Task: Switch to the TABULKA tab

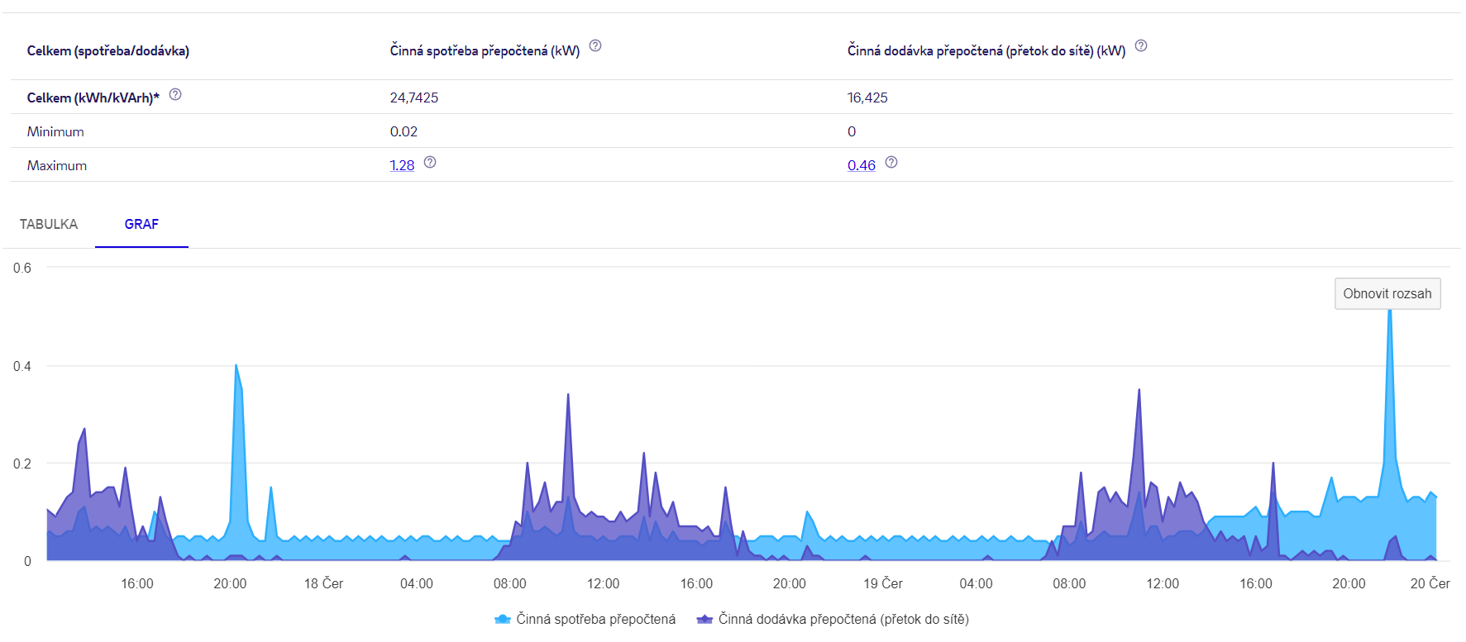Action: tap(49, 224)
